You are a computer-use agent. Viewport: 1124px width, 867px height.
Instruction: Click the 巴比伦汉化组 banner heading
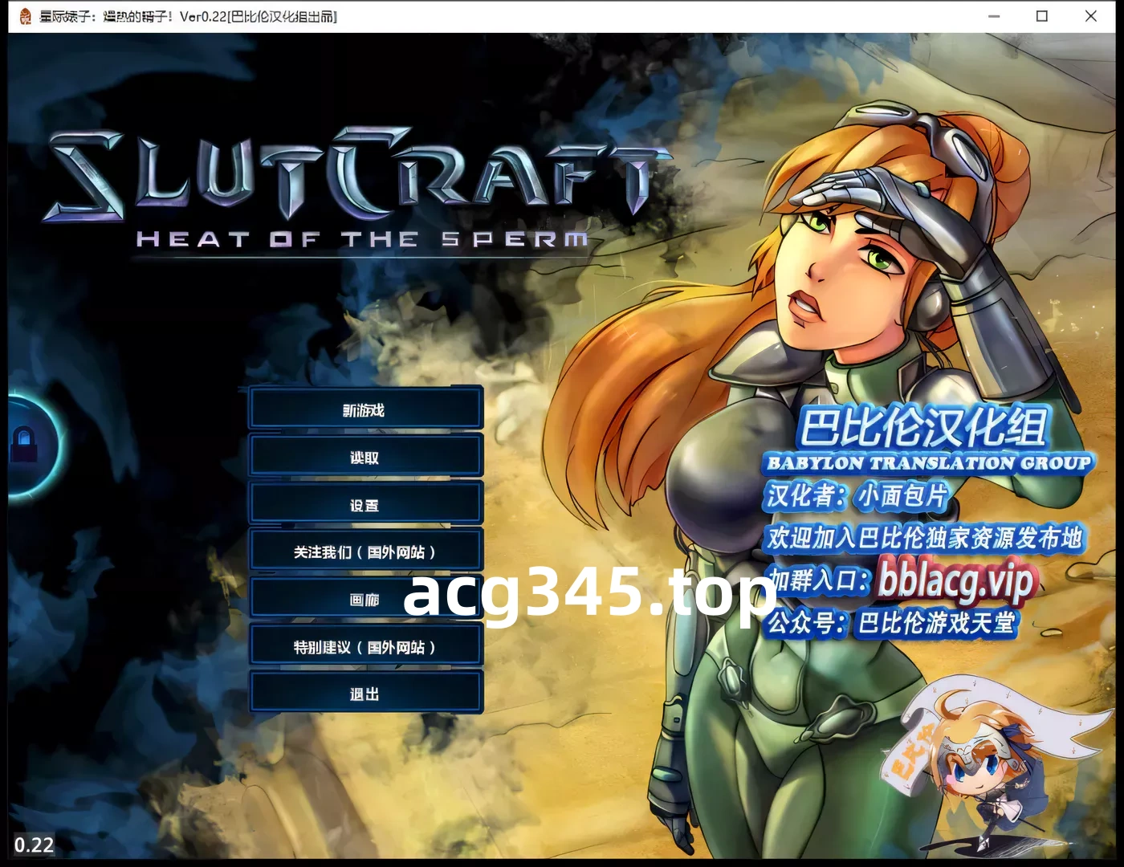coord(923,427)
